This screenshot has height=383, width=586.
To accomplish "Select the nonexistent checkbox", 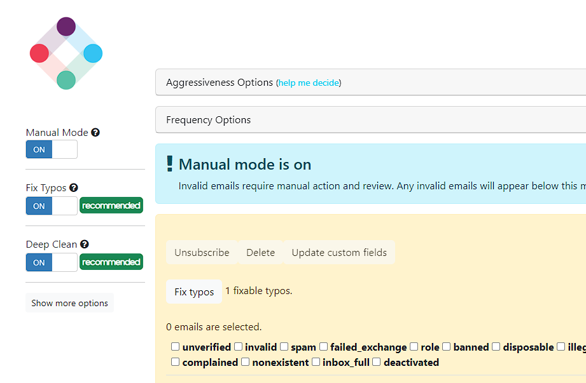I will click(x=245, y=362).
